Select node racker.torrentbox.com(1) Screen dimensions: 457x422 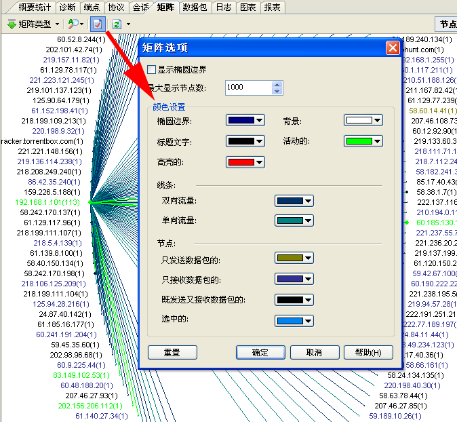click(42, 141)
